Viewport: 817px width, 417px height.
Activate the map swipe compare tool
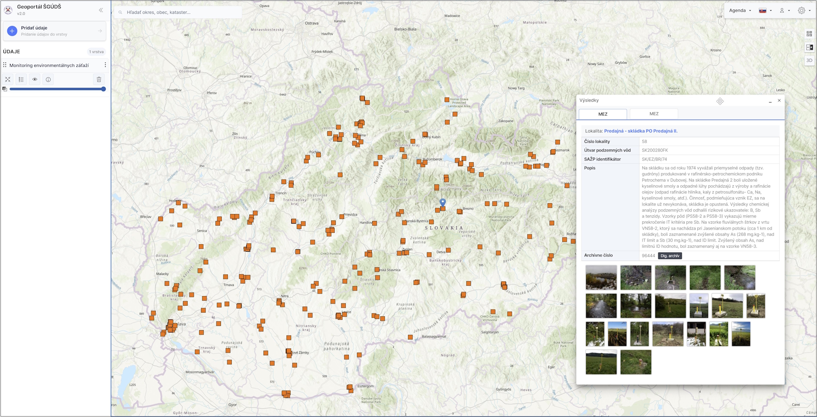click(809, 47)
